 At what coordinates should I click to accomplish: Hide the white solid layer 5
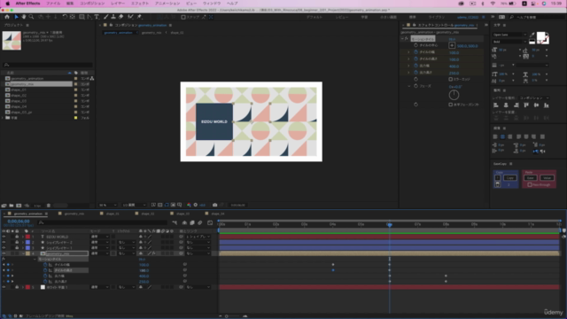tap(4, 287)
